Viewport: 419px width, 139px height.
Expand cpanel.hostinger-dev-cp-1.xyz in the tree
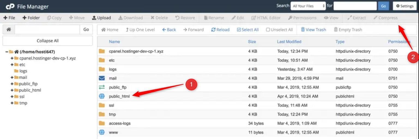12,58
